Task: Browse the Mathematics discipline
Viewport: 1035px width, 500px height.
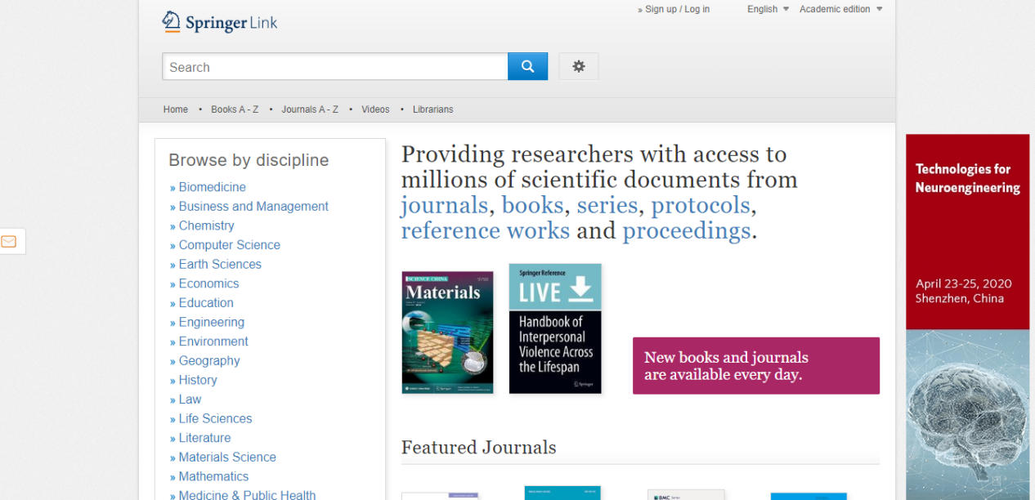Action: tap(213, 477)
